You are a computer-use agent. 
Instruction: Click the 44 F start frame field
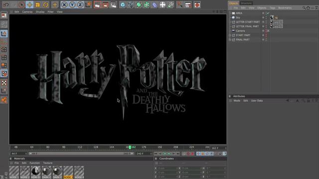pos(19,154)
